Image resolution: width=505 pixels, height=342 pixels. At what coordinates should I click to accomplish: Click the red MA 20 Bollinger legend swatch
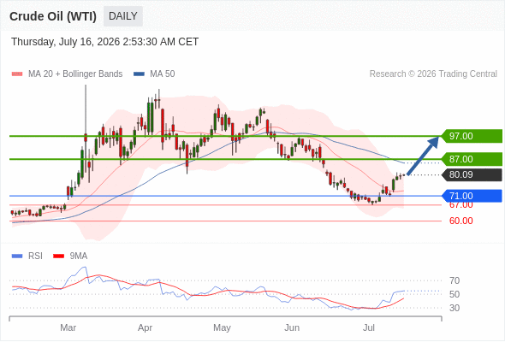17,74
